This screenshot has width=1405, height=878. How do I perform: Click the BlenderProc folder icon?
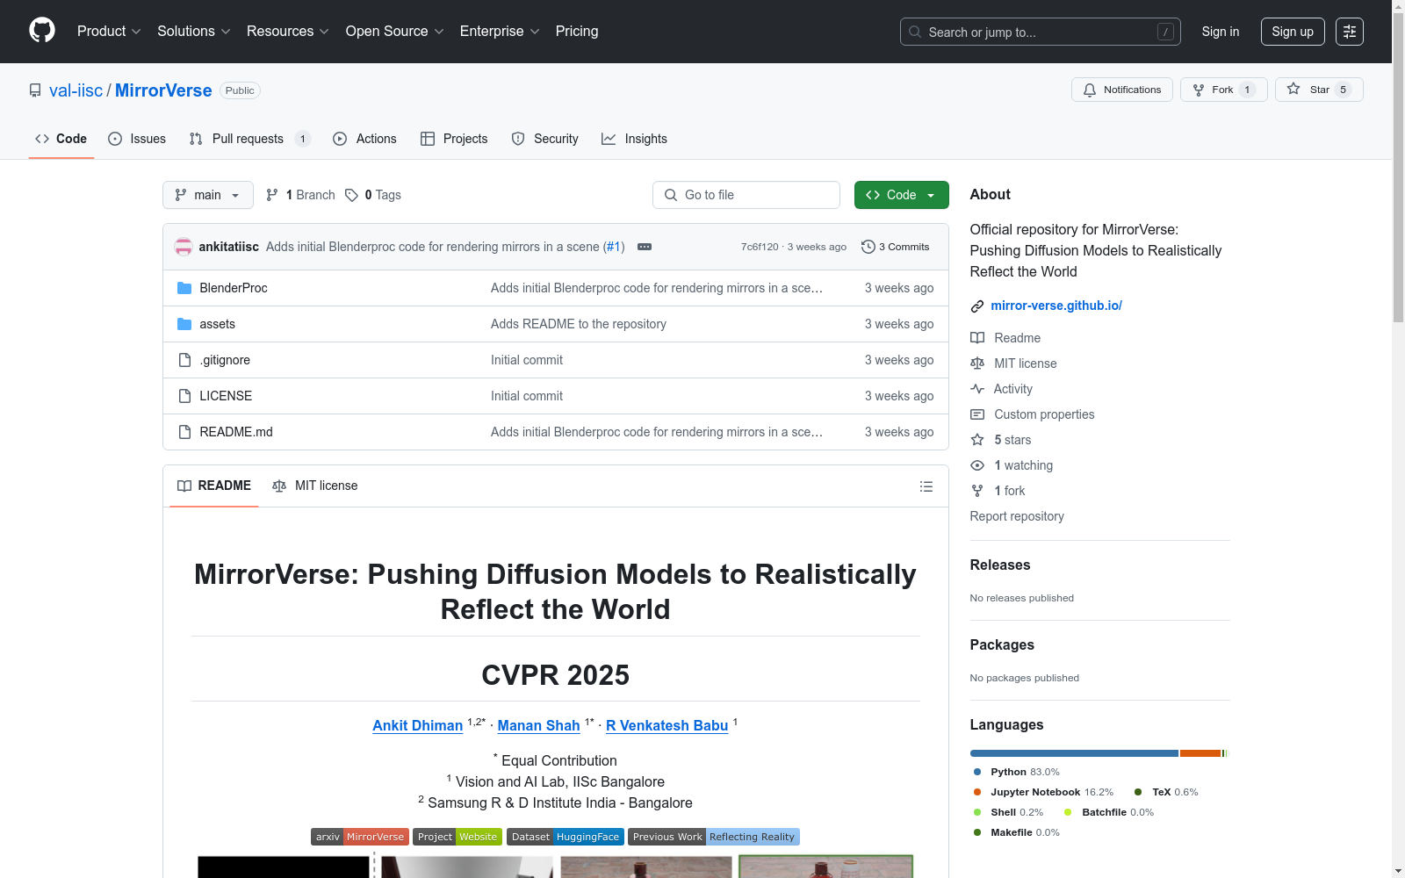[184, 288]
